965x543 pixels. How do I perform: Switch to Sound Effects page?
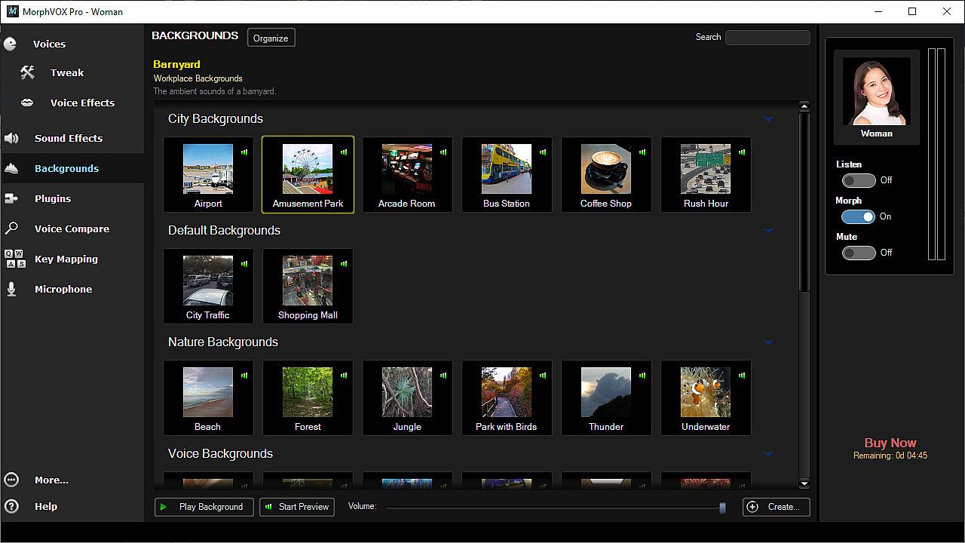[x=69, y=138]
